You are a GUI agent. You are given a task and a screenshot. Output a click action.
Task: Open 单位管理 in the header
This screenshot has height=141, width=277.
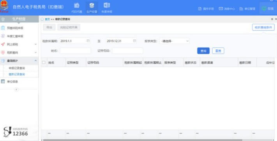pos(247,9)
